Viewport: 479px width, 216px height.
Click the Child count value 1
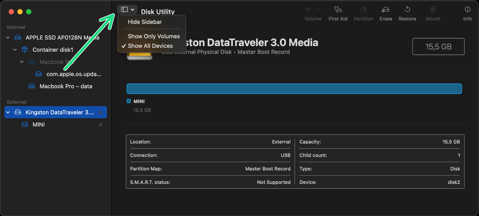point(459,155)
